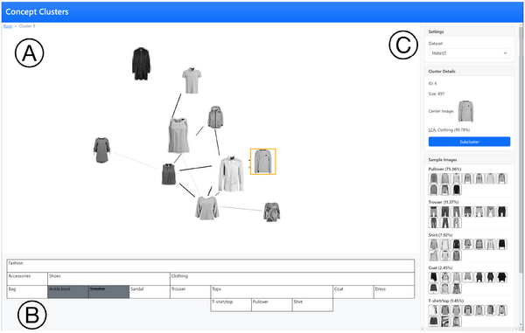Select the hooded jacket cluster node
525x333 pixels.
(215, 117)
